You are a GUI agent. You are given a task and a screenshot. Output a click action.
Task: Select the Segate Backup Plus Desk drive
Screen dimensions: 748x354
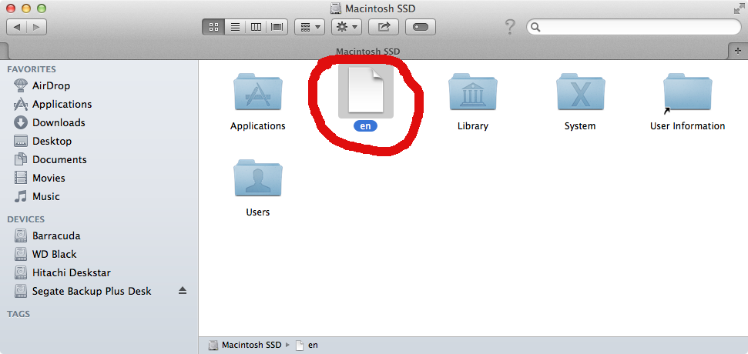91,291
